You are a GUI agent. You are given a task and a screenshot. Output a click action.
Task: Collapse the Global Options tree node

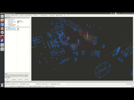point(5,19)
